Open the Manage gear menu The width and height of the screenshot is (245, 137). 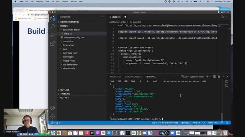[53, 116]
